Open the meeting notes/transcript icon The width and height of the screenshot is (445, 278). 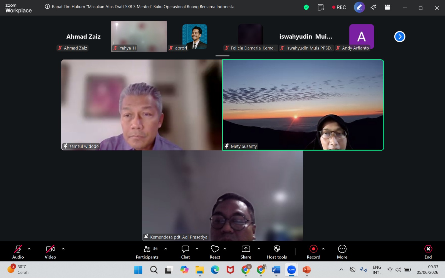coord(321,8)
